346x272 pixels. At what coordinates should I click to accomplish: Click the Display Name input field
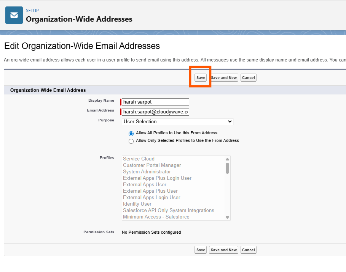[x=155, y=102]
